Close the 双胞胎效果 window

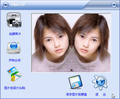(114, 5)
